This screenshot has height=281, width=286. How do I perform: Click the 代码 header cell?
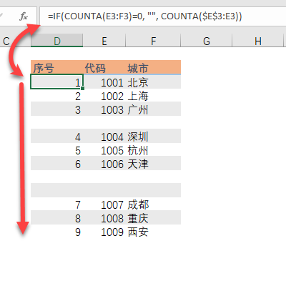[104, 68]
